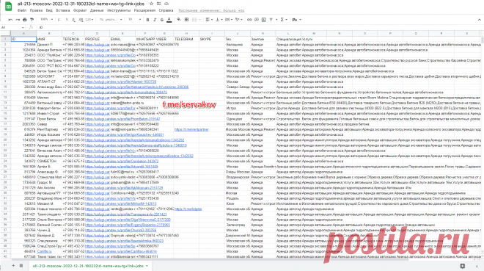Image resolution: width=484 pixels, height=271 pixels.
Task: Click the insert link icon
Action: [x=250, y=20]
